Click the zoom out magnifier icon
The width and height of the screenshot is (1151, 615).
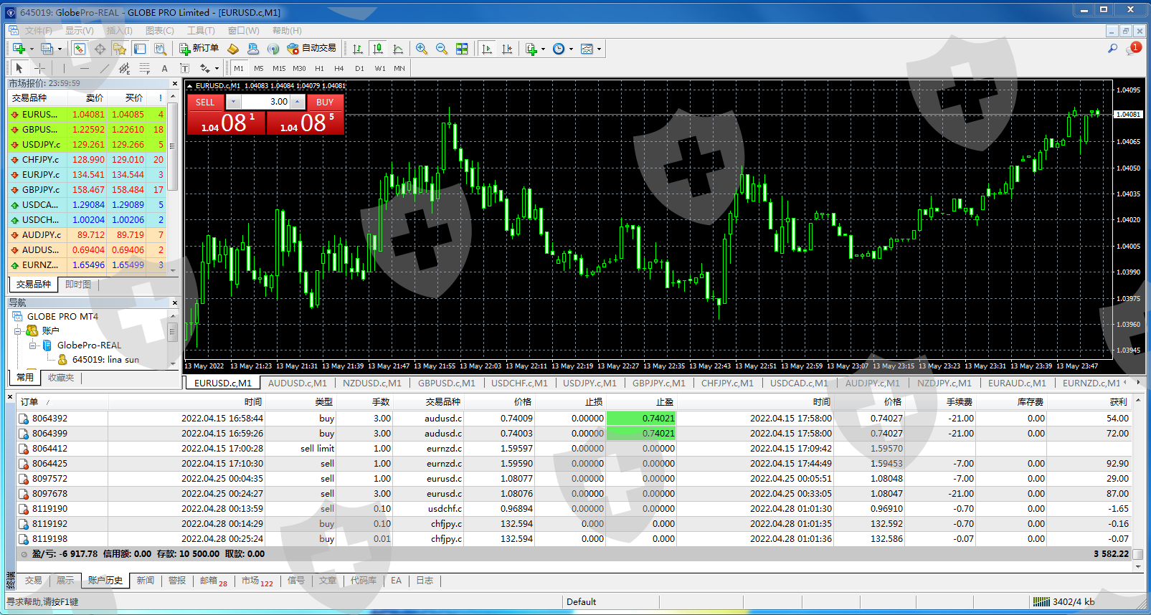pos(442,49)
